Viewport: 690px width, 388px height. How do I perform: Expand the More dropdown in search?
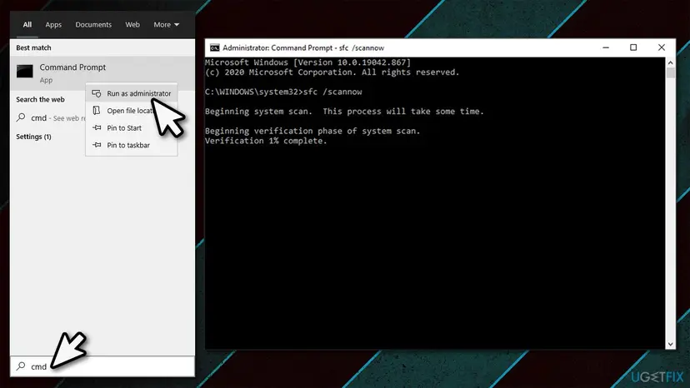pyautogui.click(x=167, y=25)
